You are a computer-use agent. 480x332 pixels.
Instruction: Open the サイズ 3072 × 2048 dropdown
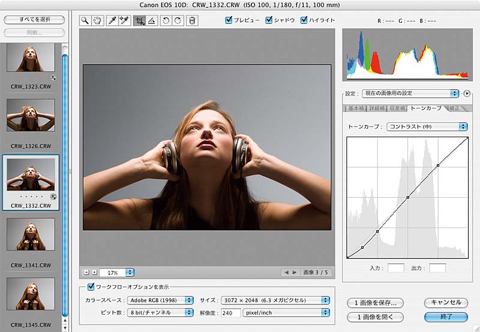pos(275,300)
